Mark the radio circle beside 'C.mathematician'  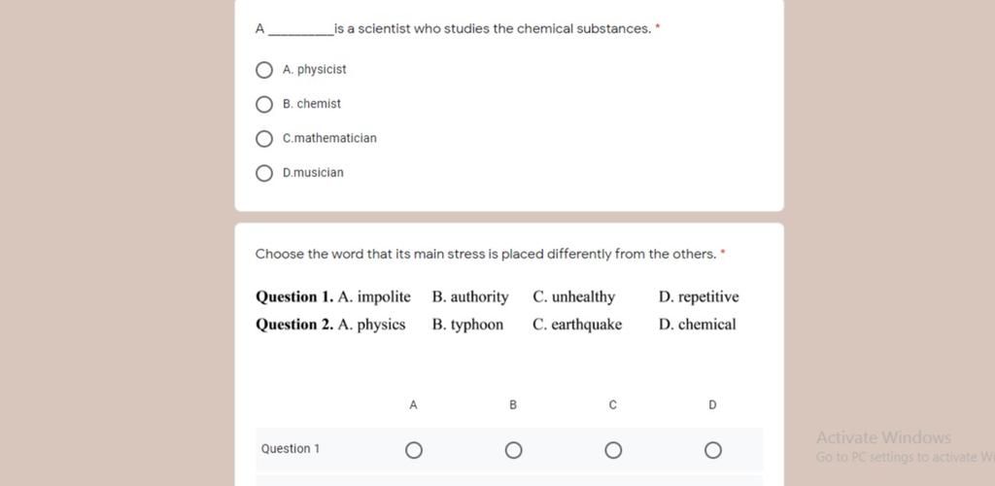point(264,139)
